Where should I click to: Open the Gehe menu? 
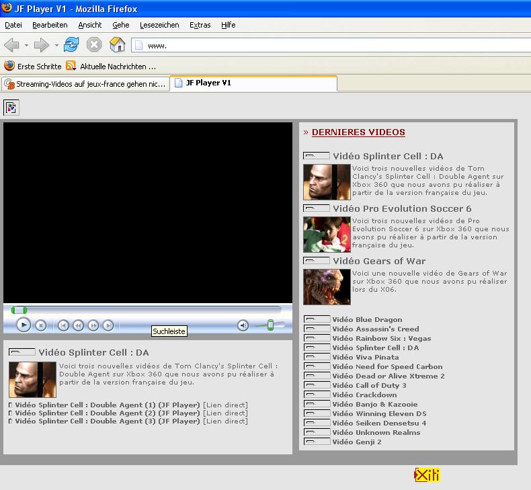coord(121,25)
